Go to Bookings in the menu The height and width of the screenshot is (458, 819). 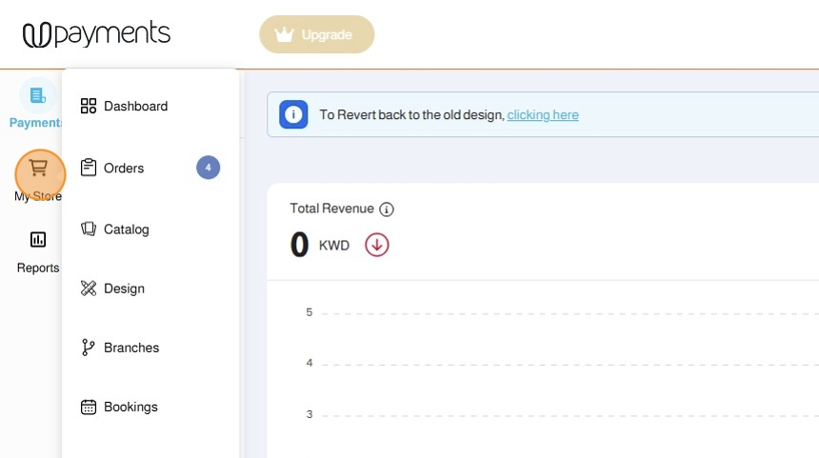click(x=130, y=408)
